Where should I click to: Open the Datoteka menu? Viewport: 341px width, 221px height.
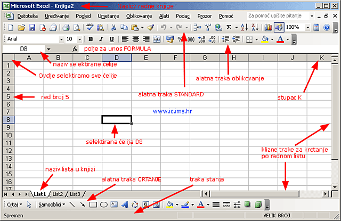tap(27, 16)
